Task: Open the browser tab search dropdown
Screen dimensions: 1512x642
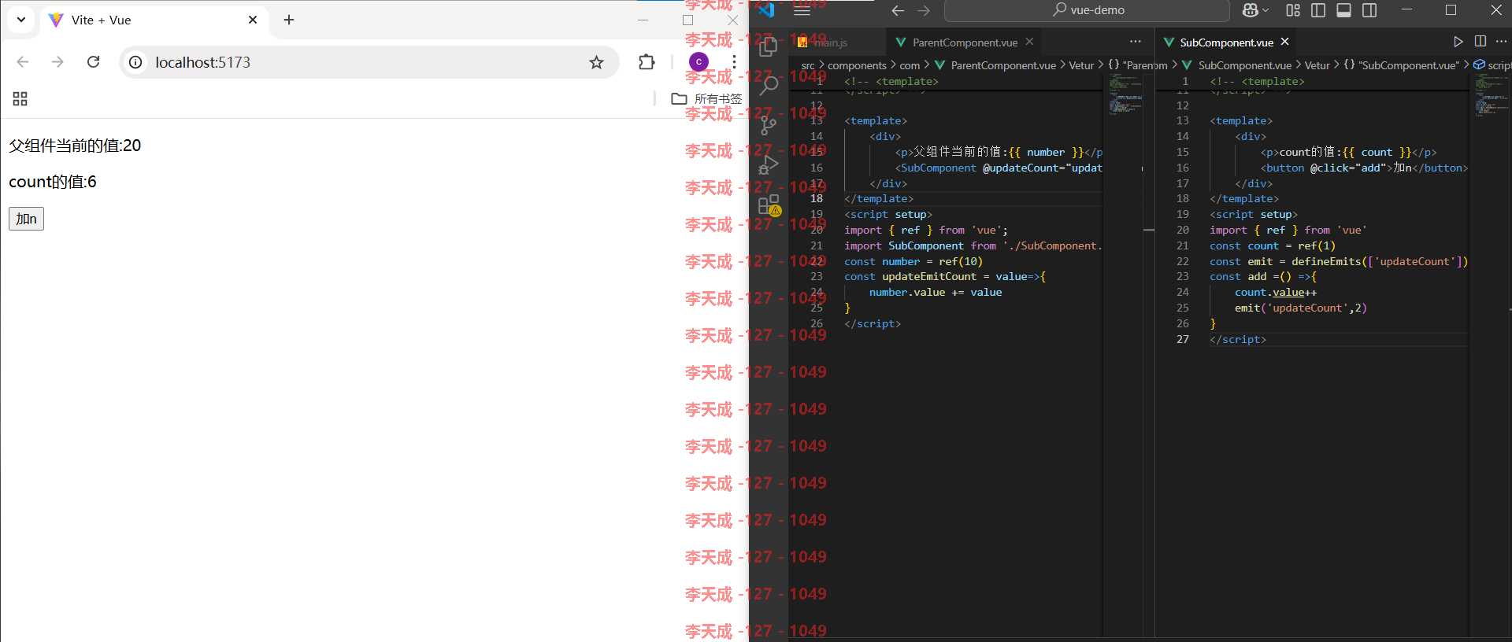Action: pos(20,20)
